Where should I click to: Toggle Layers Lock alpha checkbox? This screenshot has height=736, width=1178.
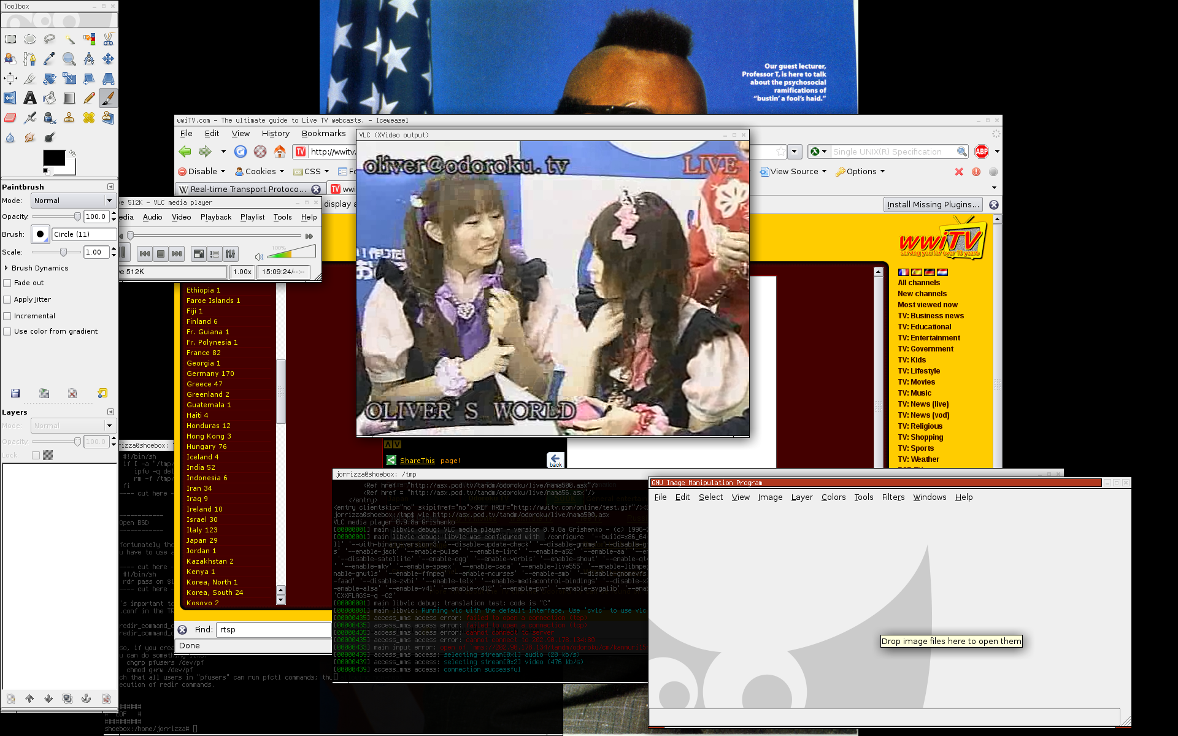pyautogui.click(x=36, y=455)
